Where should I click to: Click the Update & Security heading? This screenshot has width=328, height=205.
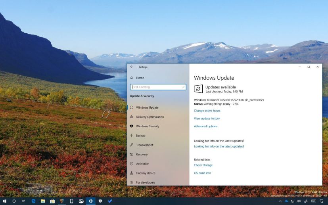(142, 96)
